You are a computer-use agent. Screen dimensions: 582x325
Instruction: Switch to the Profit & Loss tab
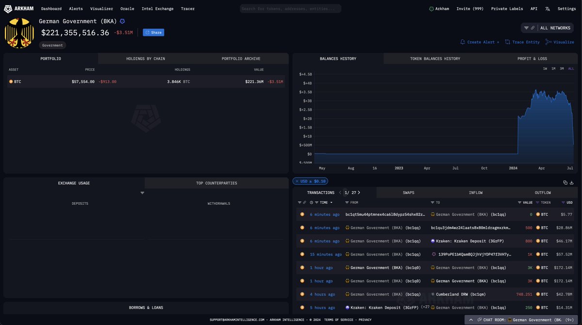click(533, 59)
